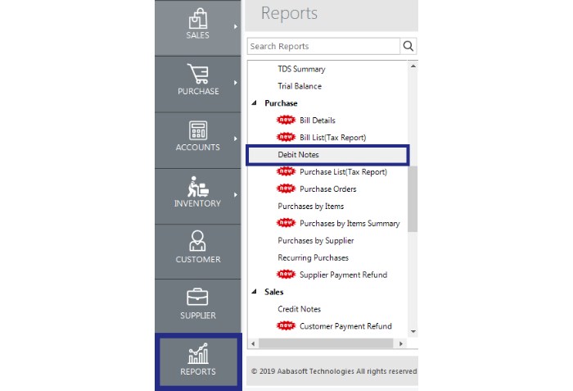Open the Purchase List(Tax Report) entry

(343, 171)
